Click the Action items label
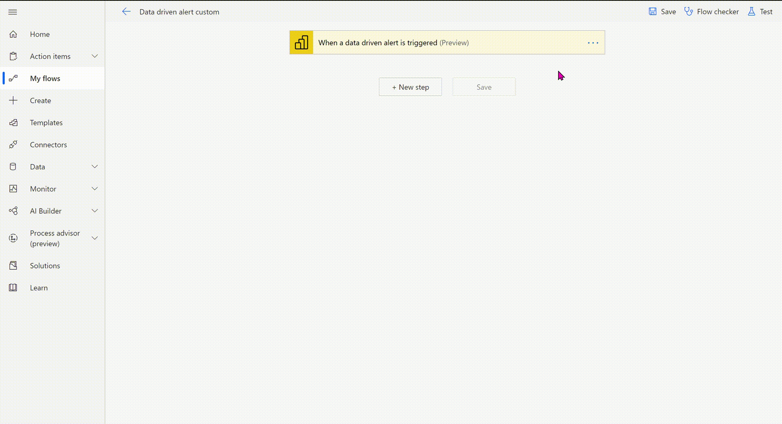 50,56
